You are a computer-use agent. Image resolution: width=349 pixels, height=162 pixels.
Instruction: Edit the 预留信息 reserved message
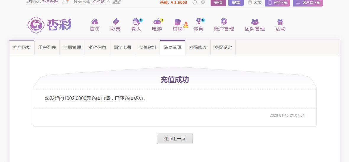(x=108, y=2)
